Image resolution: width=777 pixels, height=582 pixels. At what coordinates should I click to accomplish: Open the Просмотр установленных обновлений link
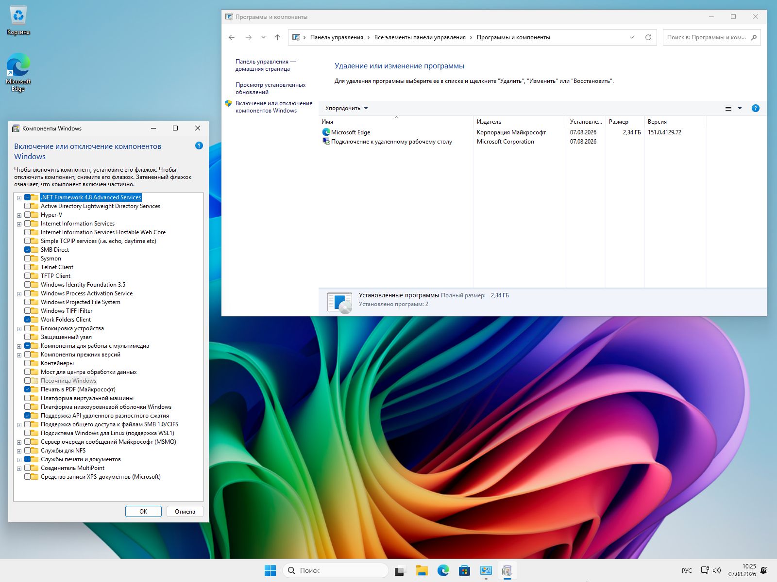(270, 88)
